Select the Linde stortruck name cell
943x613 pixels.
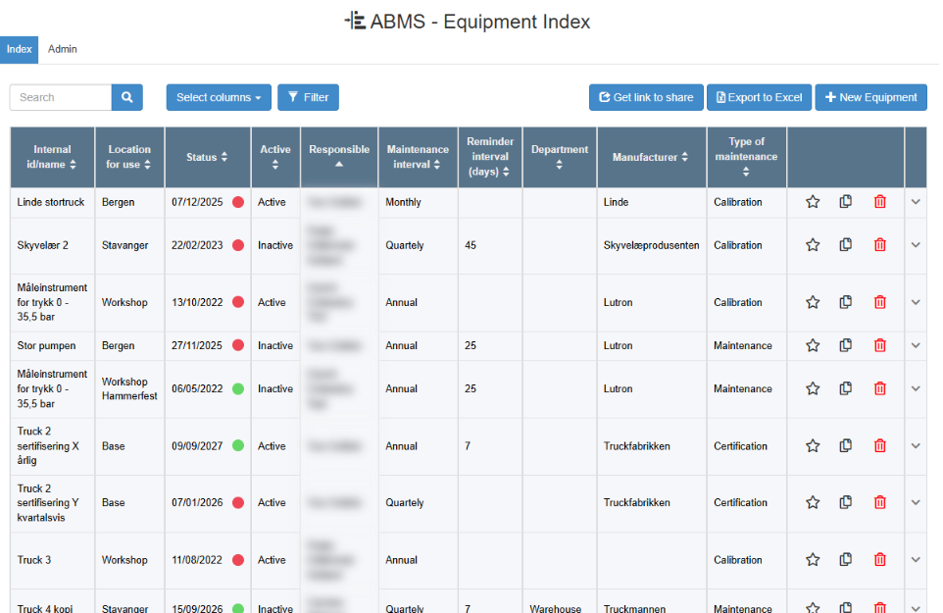pos(51,202)
